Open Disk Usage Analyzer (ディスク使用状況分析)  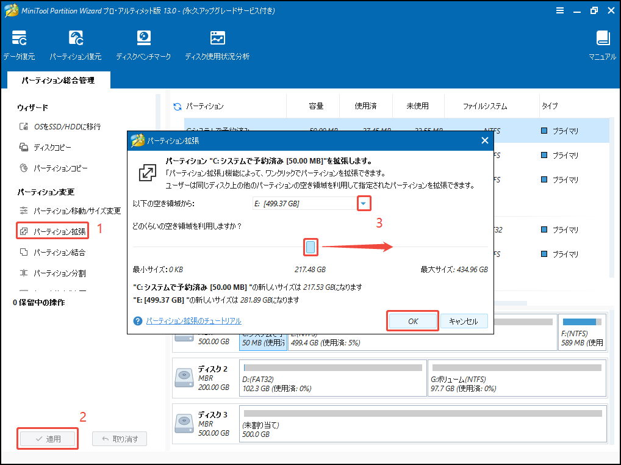(217, 45)
